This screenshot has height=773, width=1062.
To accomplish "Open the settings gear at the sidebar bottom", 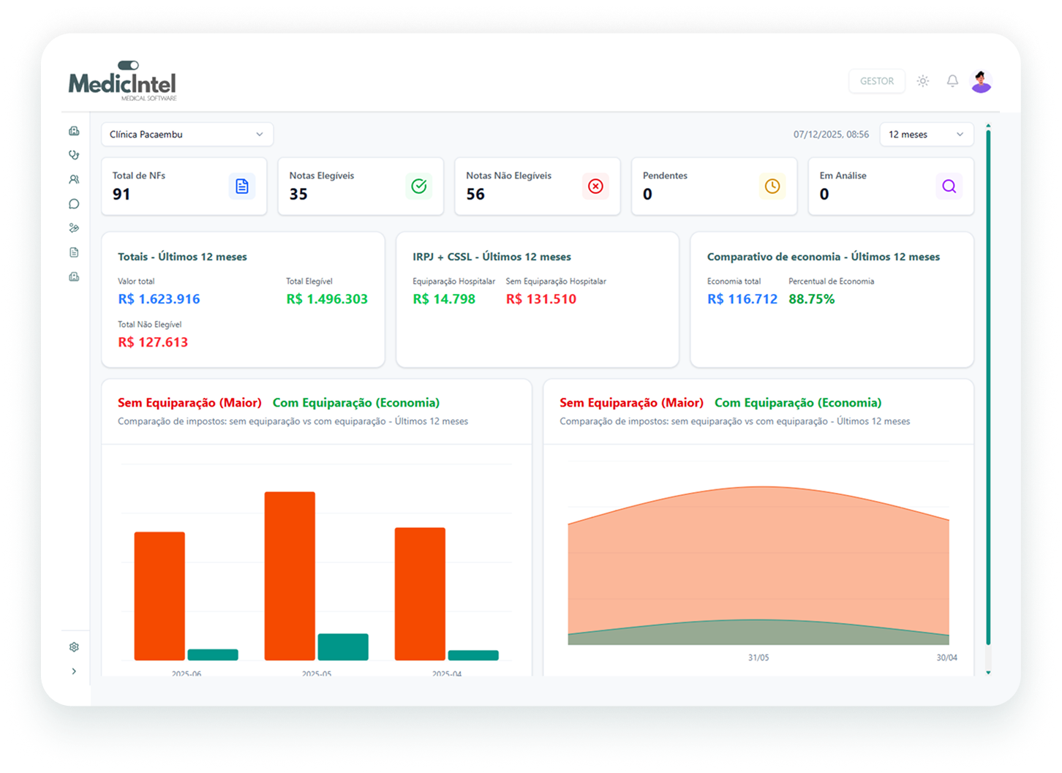I will [x=73, y=646].
